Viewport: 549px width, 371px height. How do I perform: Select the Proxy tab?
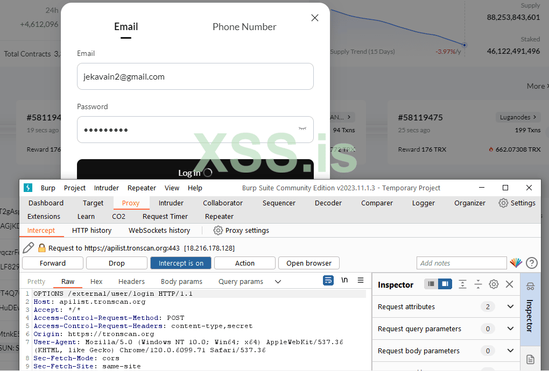coord(131,203)
